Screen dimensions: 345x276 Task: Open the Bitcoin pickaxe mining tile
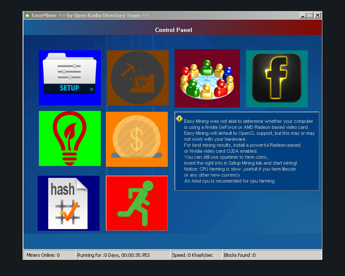(137, 78)
